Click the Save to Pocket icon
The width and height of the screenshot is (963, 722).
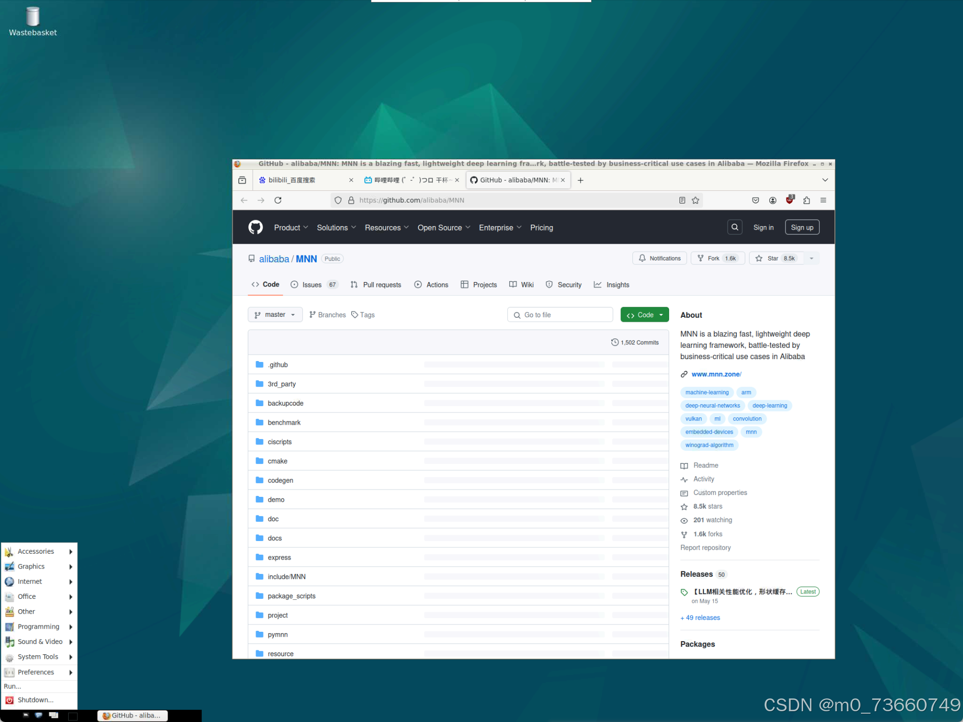(x=755, y=200)
